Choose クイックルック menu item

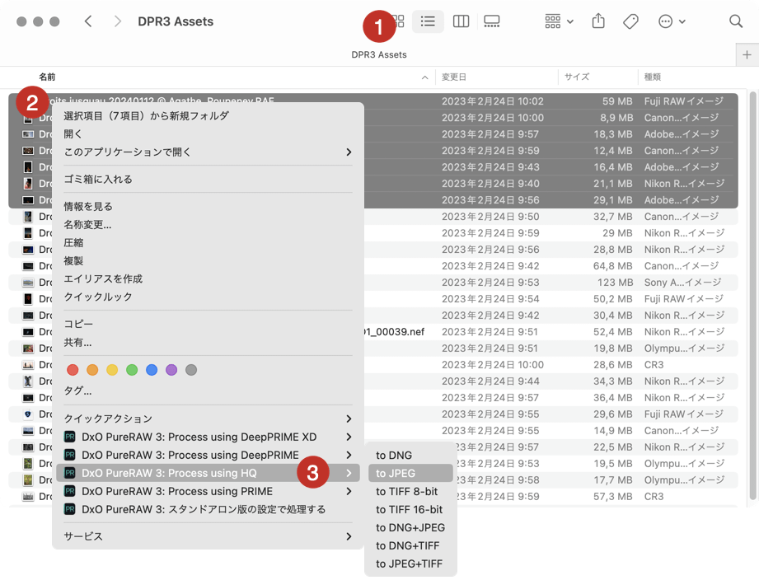(x=98, y=297)
